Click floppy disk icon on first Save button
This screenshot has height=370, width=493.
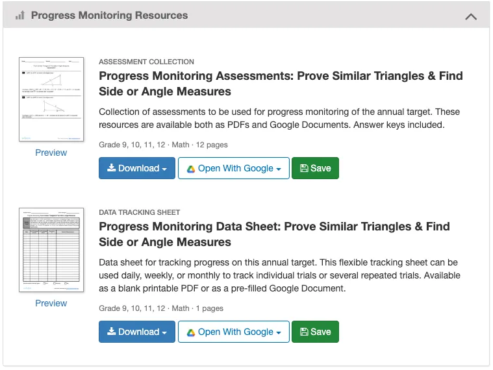303,168
